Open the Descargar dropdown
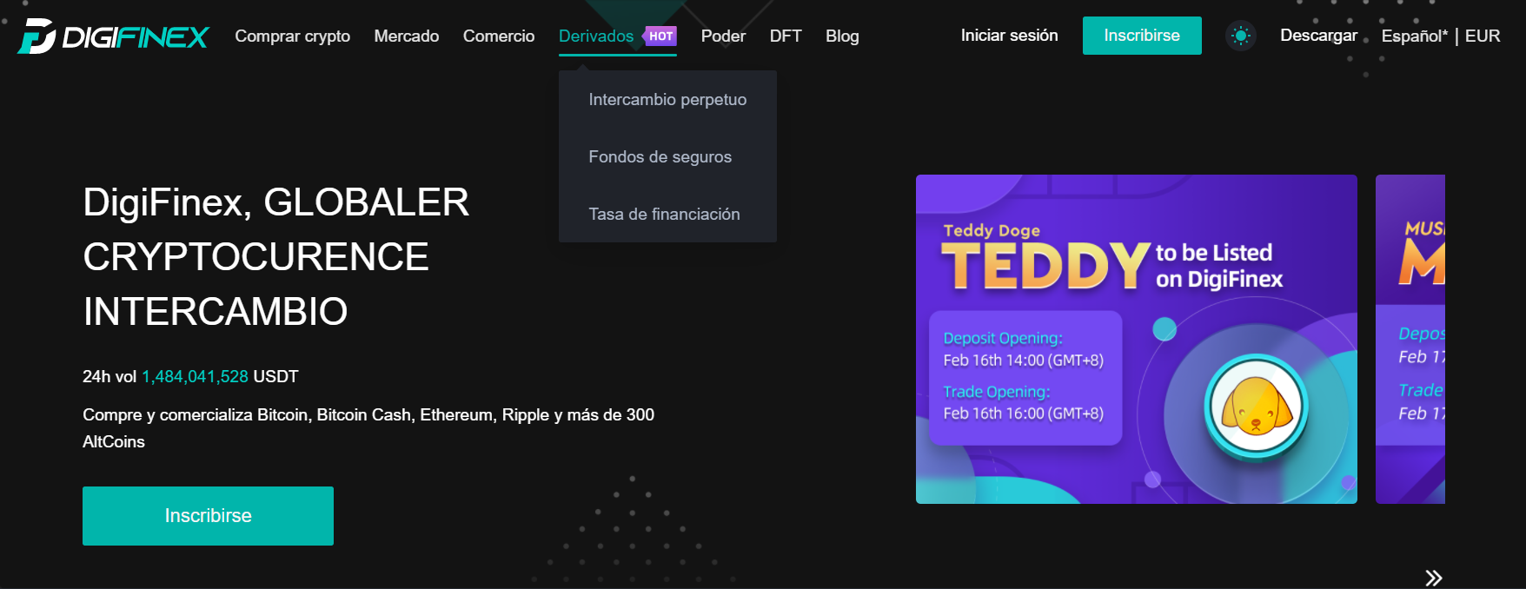 tap(1318, 36)
